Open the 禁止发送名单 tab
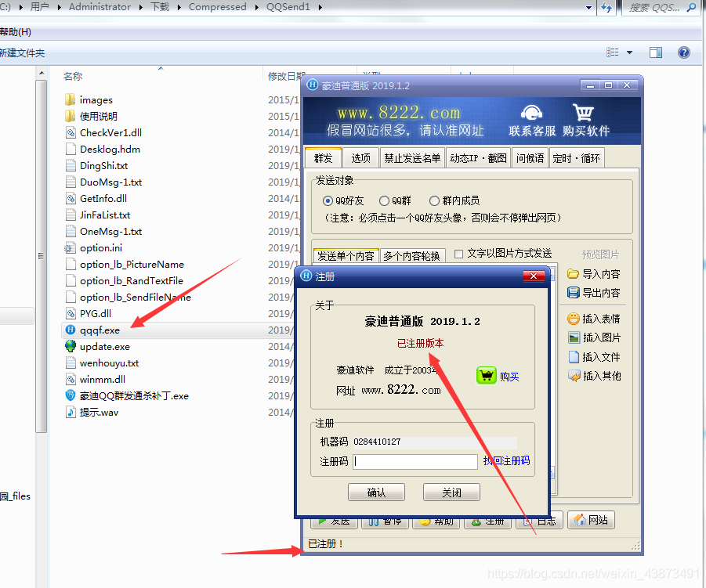 click(412, 158)
